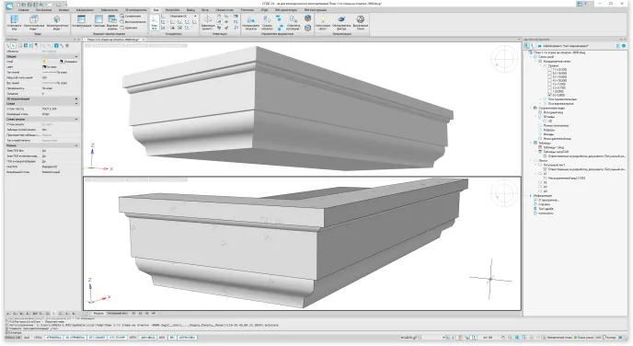This screenshot has height=346, width=633.
Task: Click the isolate objects icon in ribbon
Action: pyautogui.click(x=250, y=19)
